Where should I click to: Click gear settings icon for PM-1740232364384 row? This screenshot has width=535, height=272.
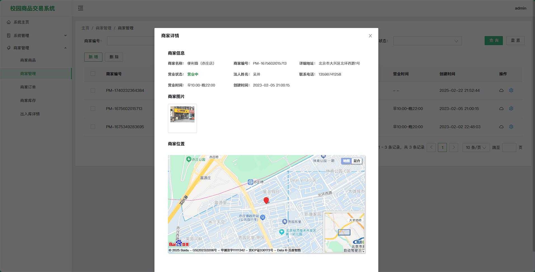[511, 90]
